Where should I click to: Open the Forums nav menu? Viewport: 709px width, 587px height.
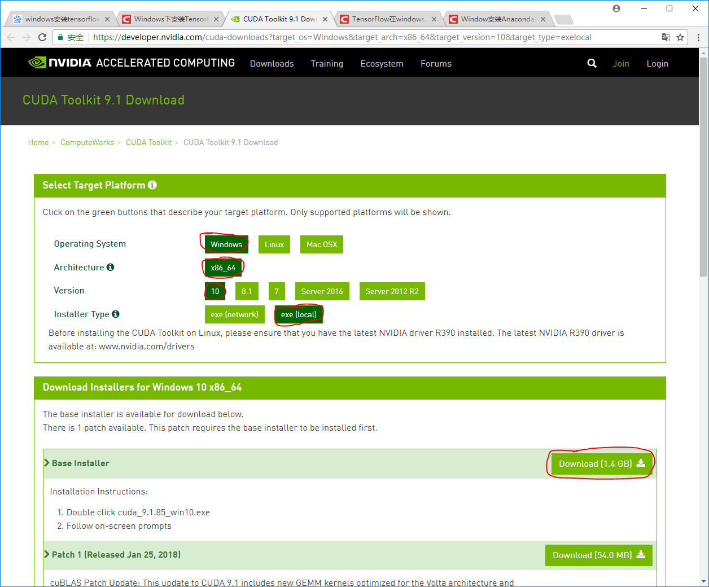pyautogui.click(x=436, y=64)
